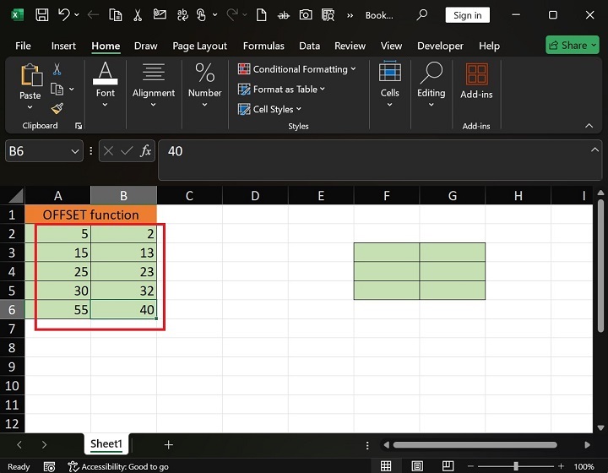Switch to the Developer tab
This screenshot has width=608, height=473.
pos(440,46)
